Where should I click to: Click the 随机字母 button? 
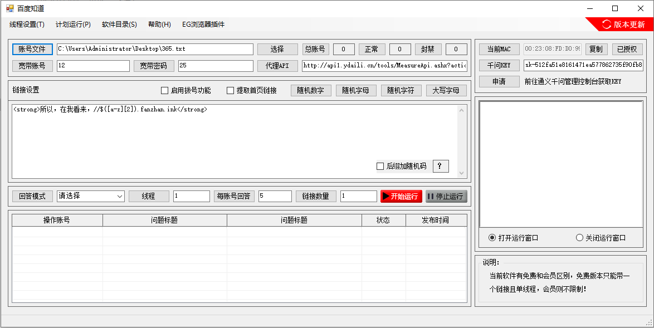pos(356,90)
